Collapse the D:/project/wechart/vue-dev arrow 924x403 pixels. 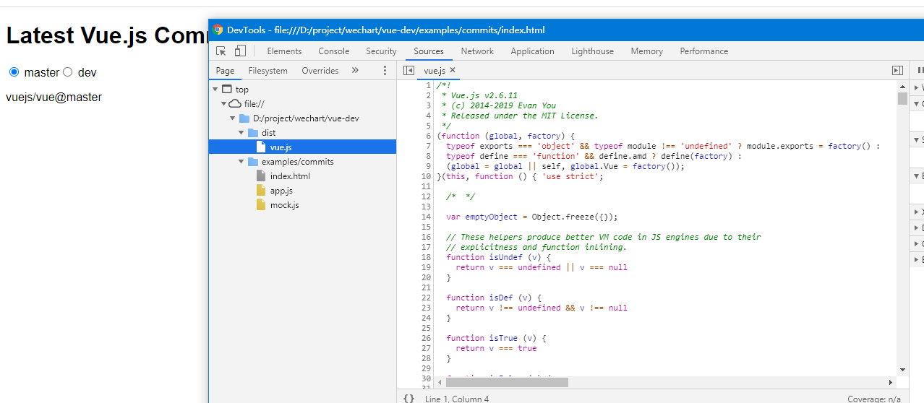[x=233, y=118]
